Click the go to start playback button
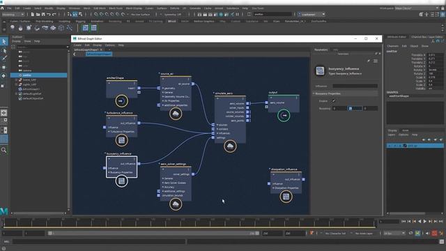Screen dimensions: 446x251 tap(403, 222)
